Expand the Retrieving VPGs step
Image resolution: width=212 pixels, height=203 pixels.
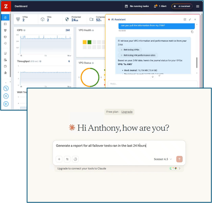point(130,50)
